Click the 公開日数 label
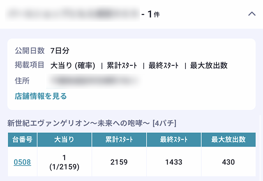The height and width of the screenshot is (181, 263). [29, 51]
